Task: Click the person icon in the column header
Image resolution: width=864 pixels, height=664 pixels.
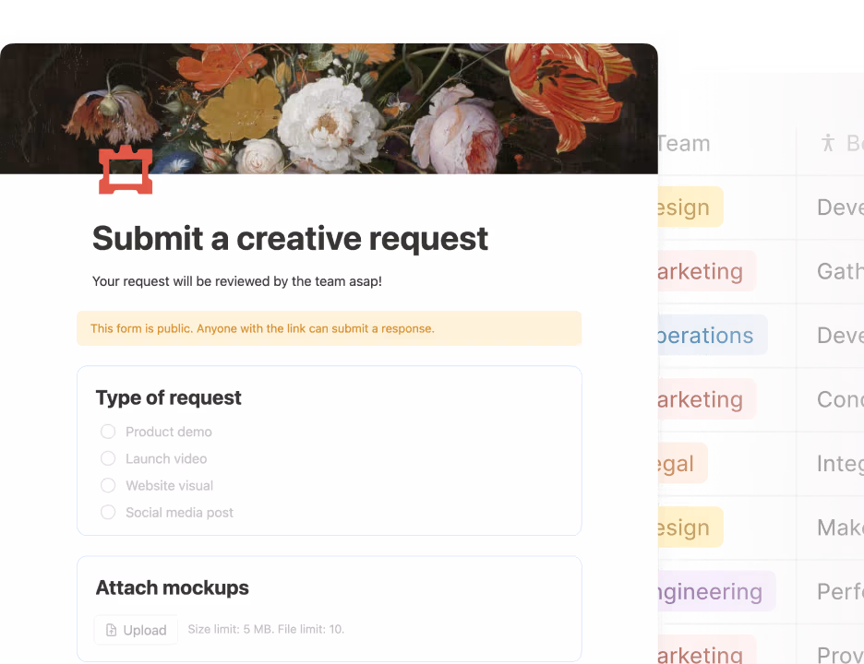Action: pos(828,143)
